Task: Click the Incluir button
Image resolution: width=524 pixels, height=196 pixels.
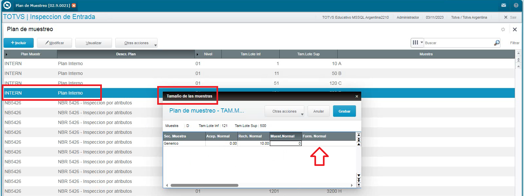Action: (19, 43)
